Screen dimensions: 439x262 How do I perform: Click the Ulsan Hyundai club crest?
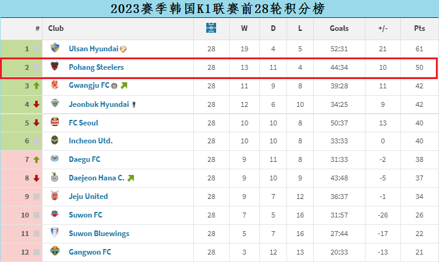click(55, 48)
